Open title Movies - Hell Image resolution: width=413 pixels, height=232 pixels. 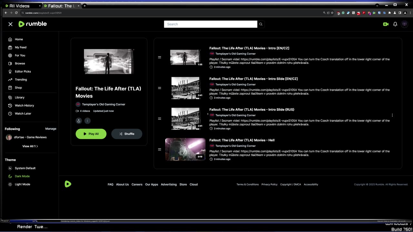click(242, 140)
